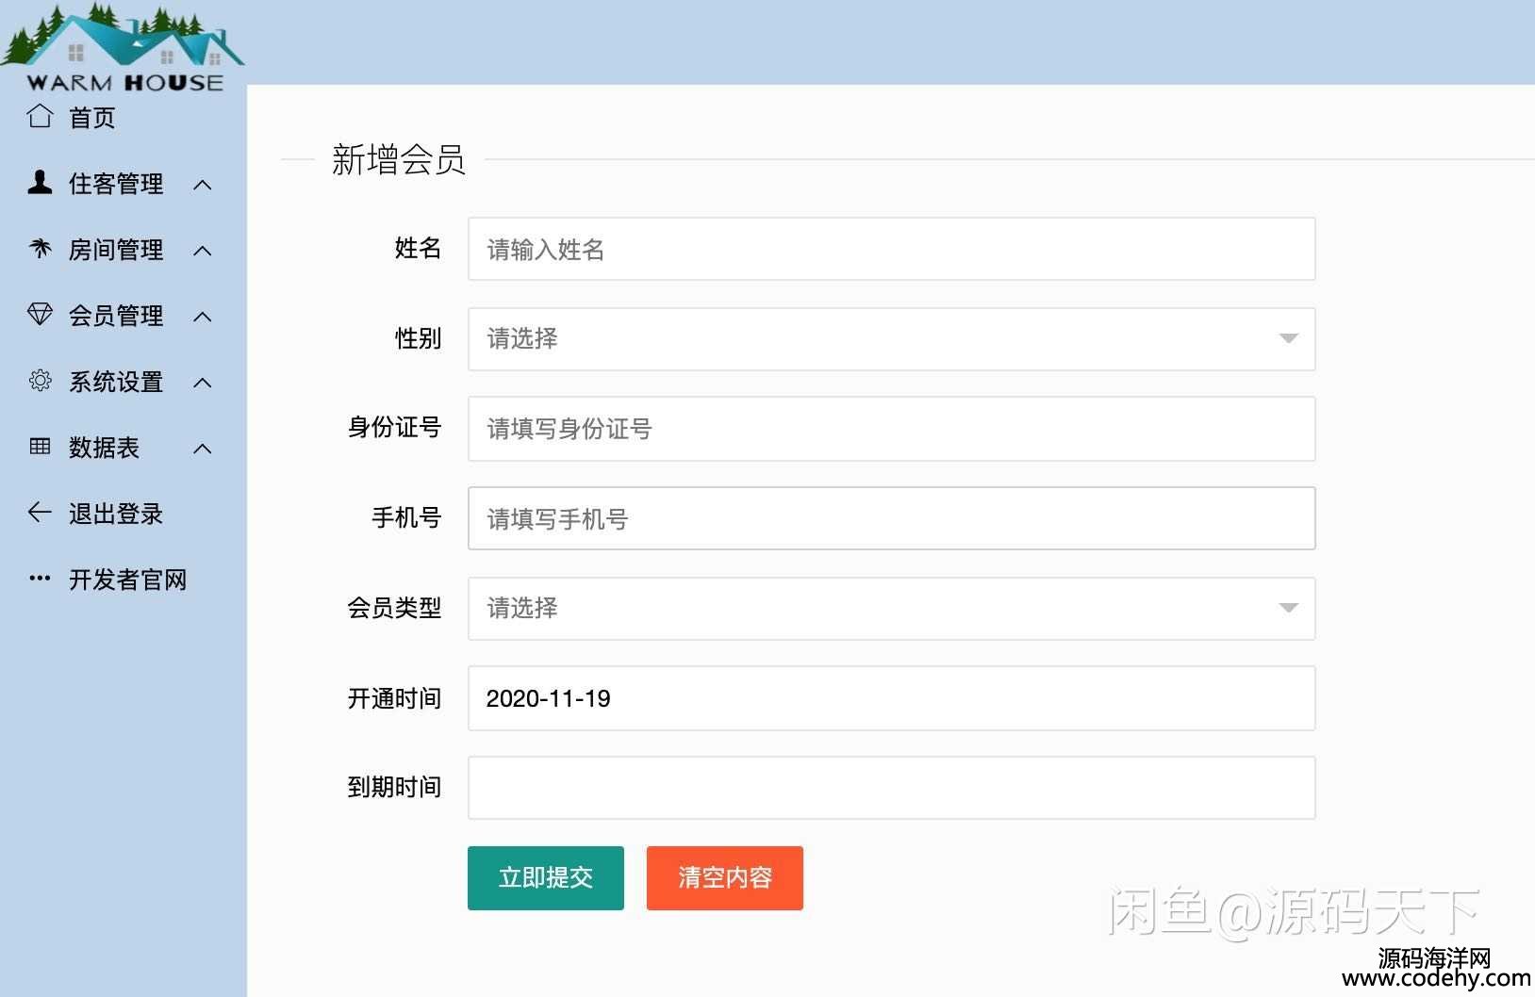Click the back arrow icon for 退出登录
Viewport: 1535px width, 997px height.
pyautogui.click(x=40, y=513)
